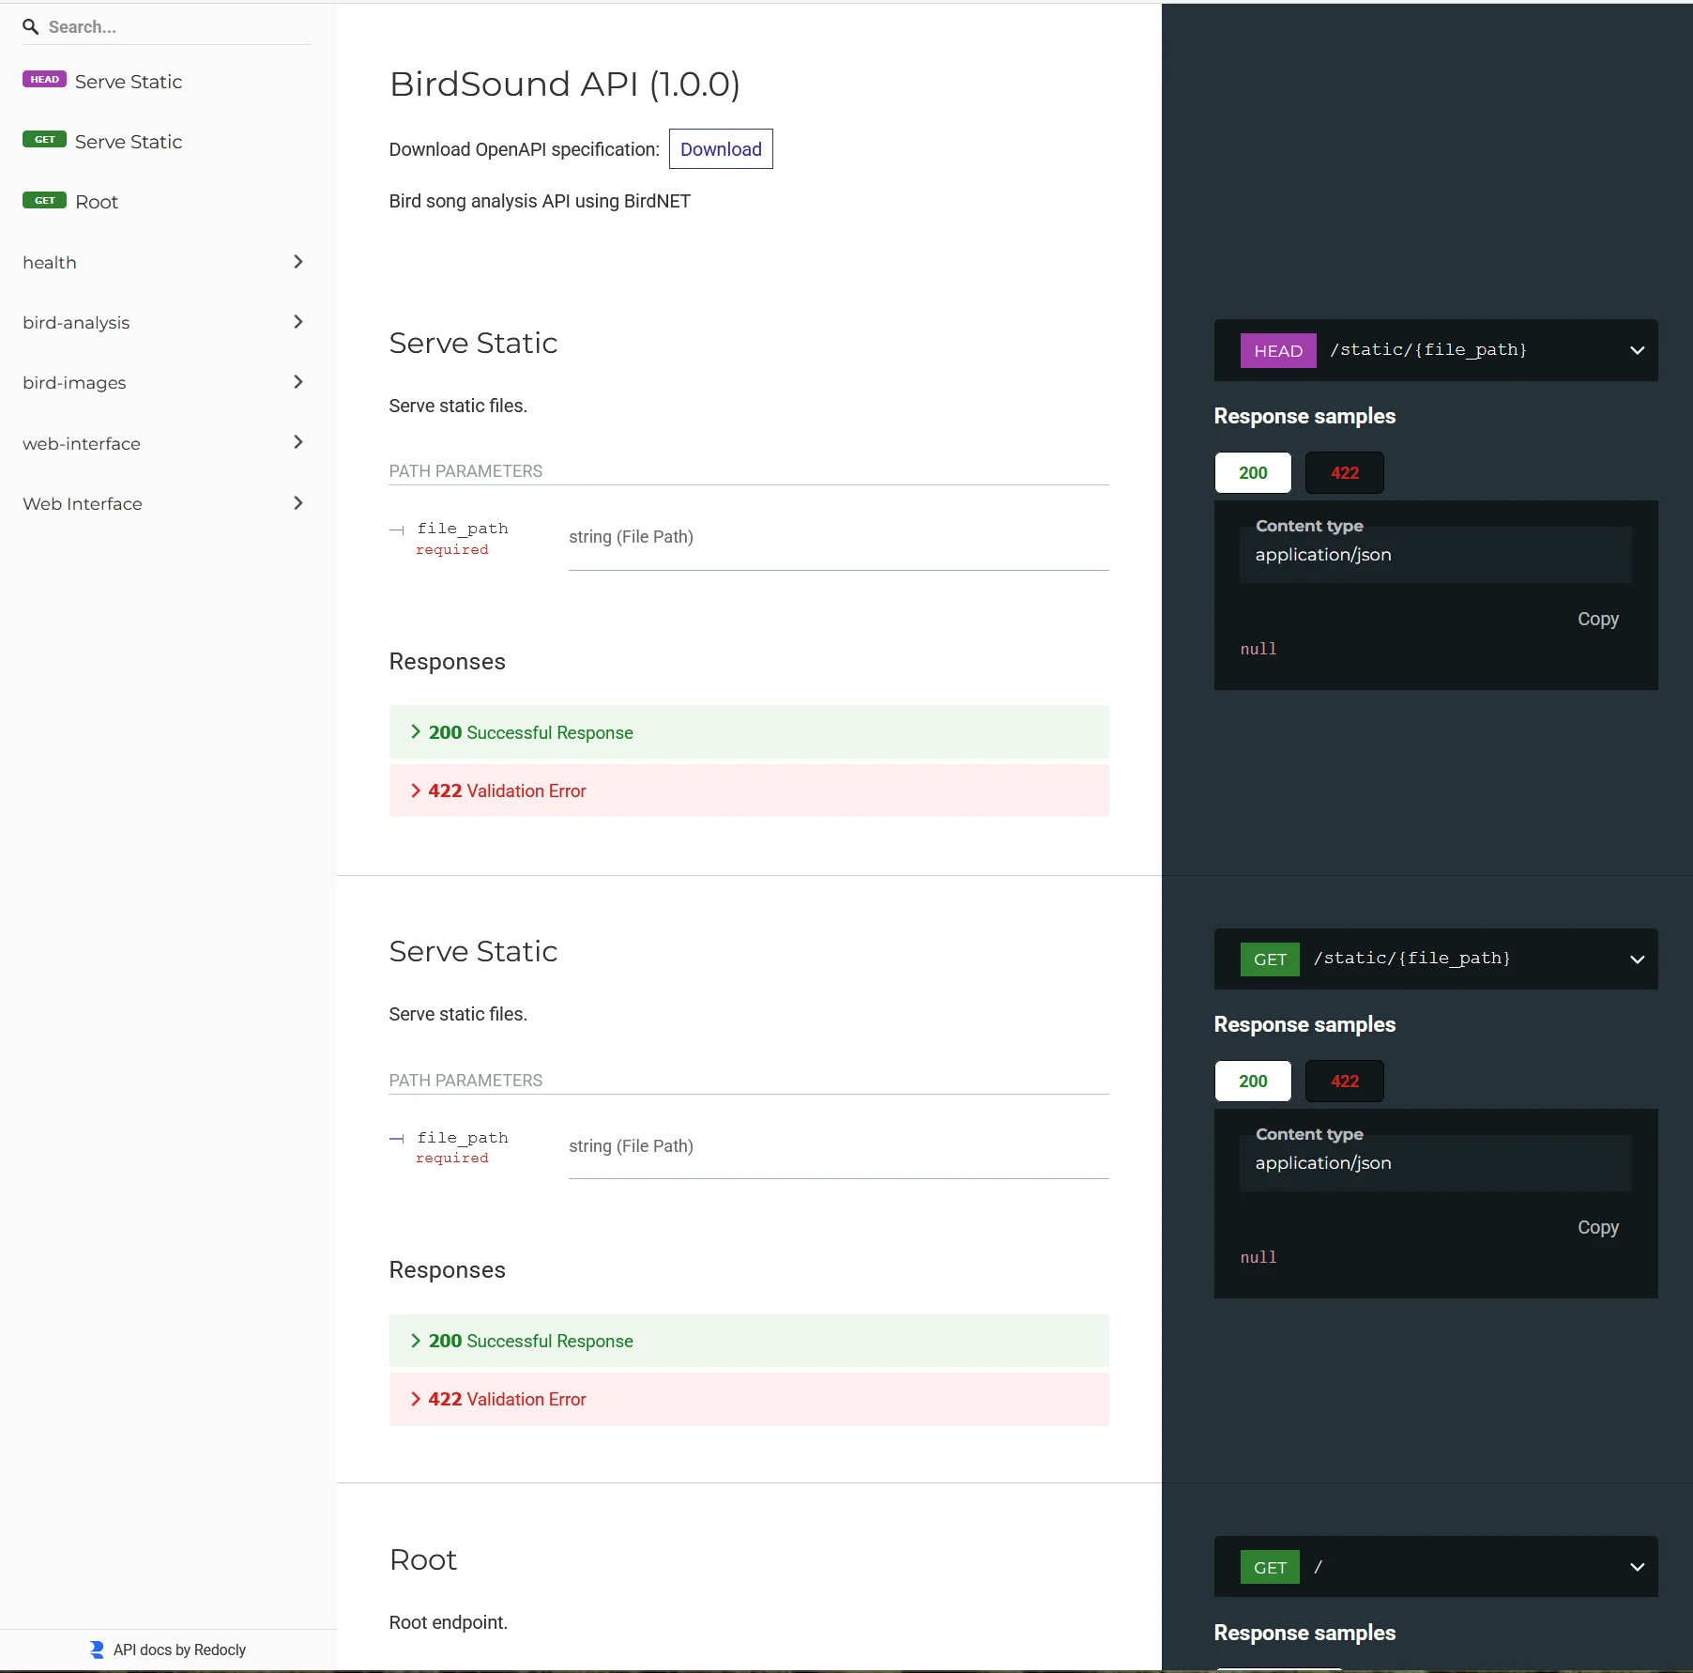The image size is (1693, 1673).
Task: Click the GET badge beside second Serve Static entry
Action: (x=43, y=140)
